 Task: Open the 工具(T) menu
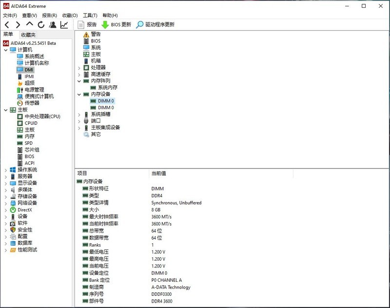tap(90, 16)
